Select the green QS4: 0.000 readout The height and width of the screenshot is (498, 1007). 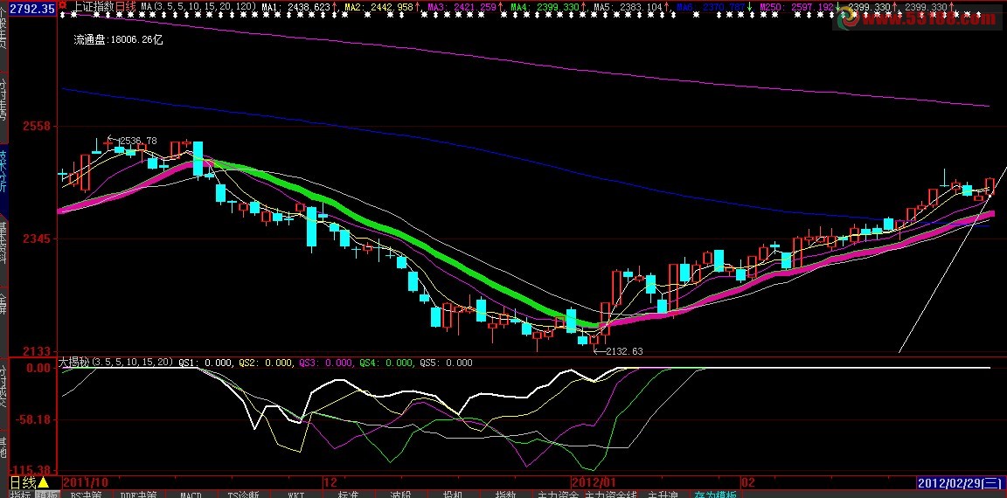(x=386, y=363)
